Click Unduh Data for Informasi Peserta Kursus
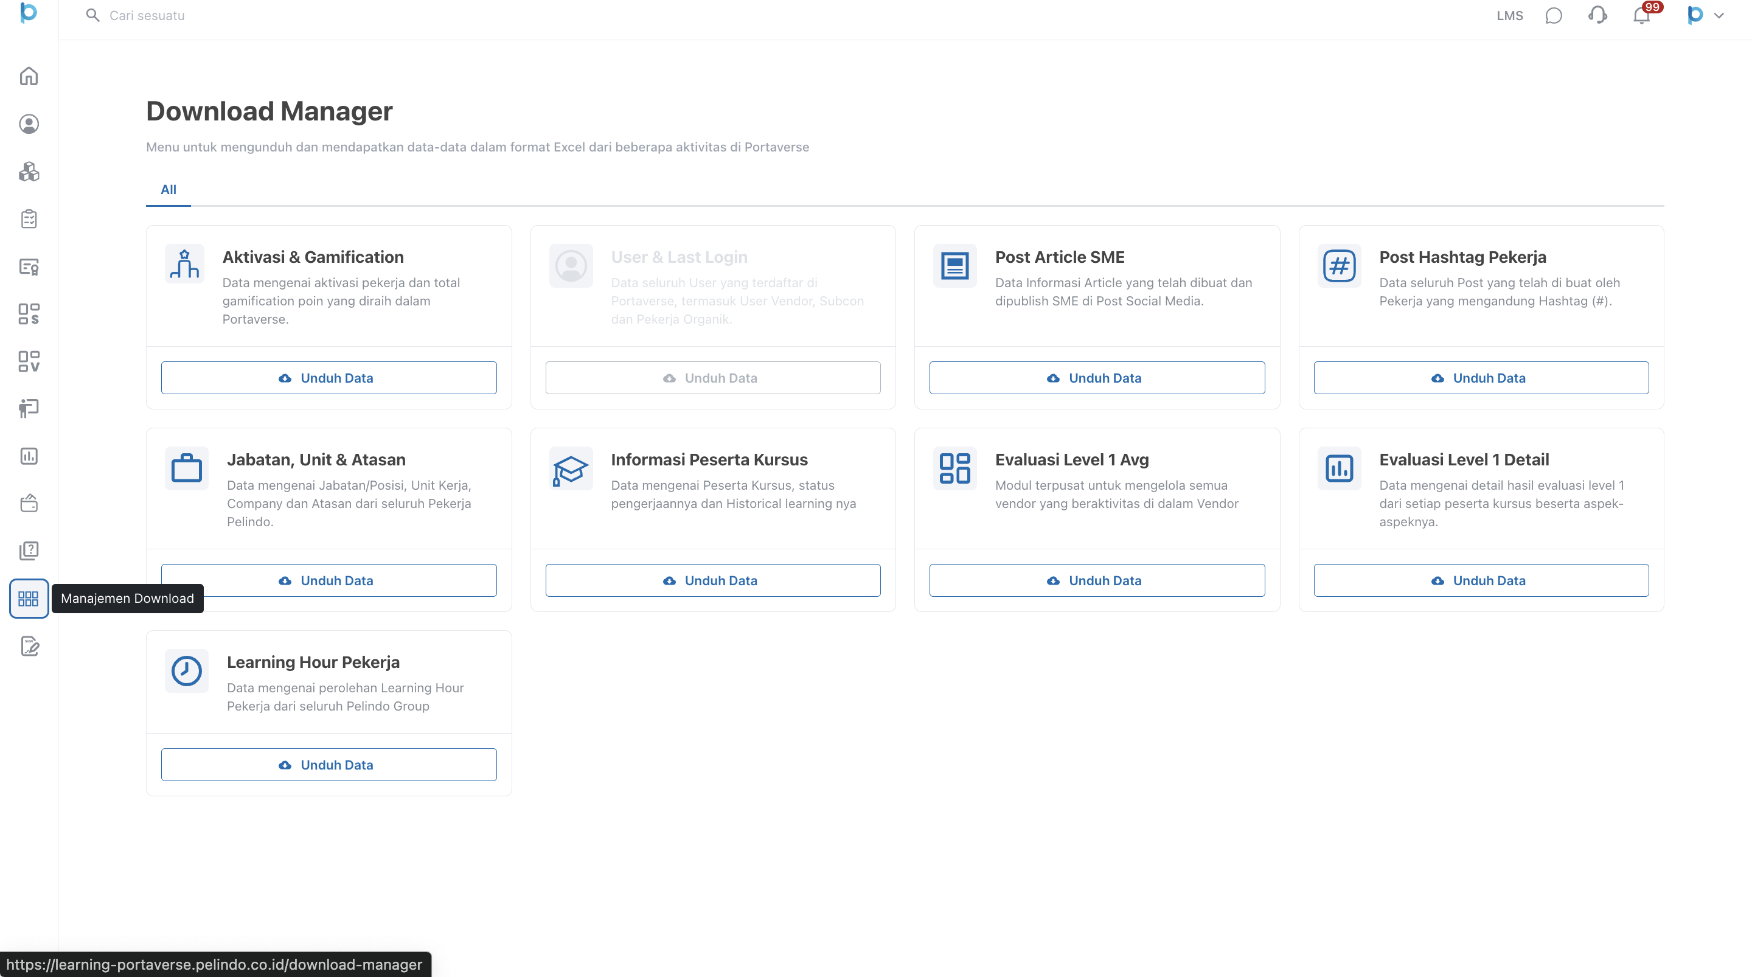Screen dimensions: 1752x977 (712, 580)
